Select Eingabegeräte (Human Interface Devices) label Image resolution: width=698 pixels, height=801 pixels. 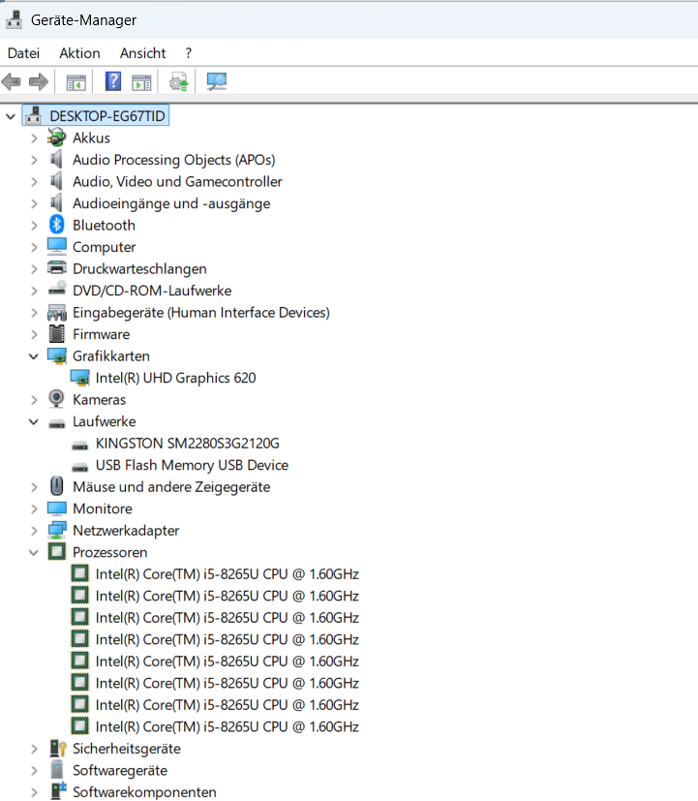click(x=201, y=312)
